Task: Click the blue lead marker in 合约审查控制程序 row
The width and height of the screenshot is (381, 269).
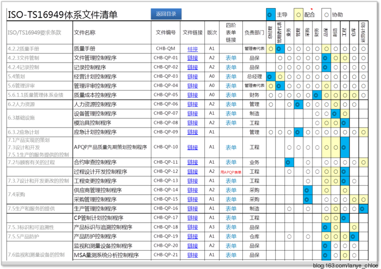Action: pos(289,162)
